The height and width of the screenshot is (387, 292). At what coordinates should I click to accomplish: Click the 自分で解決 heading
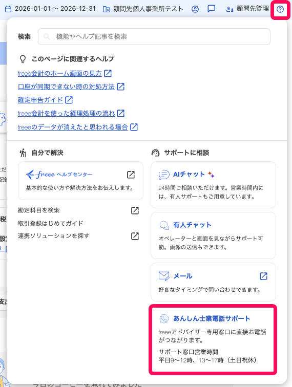(48, 153)
